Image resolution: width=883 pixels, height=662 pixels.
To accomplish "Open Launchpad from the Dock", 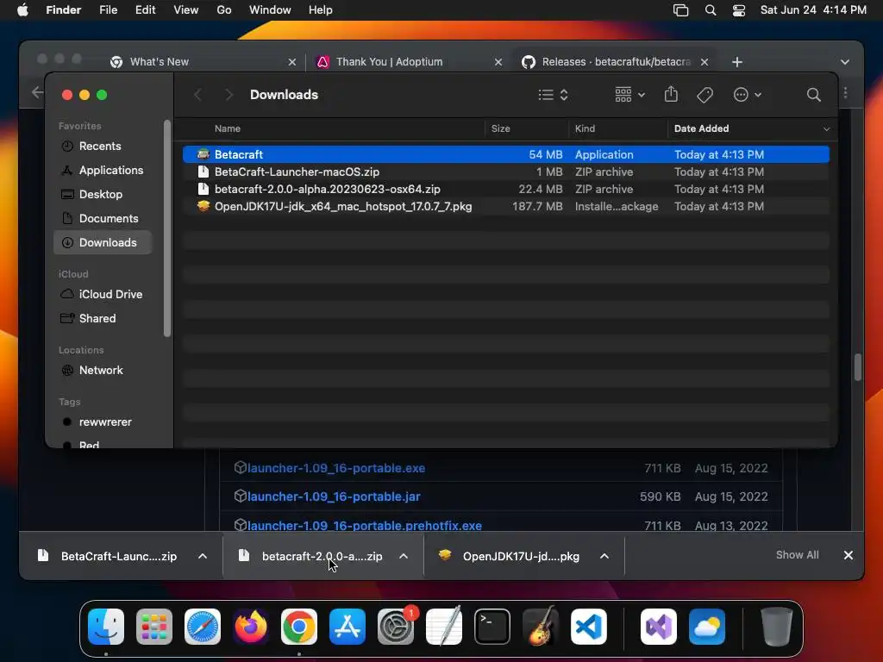I will click(154, 627).
